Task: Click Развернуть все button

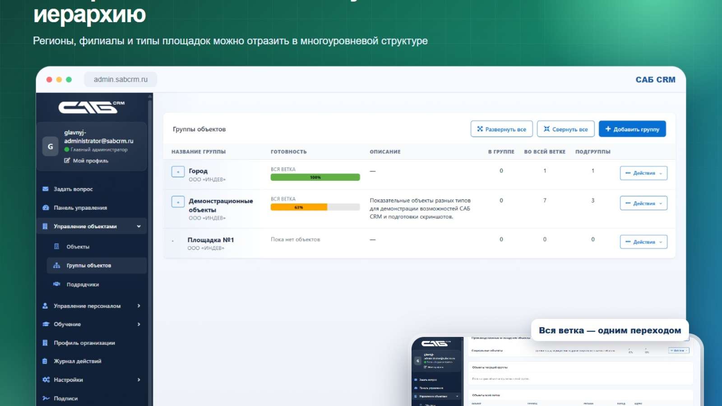Action: click(502, 129)
